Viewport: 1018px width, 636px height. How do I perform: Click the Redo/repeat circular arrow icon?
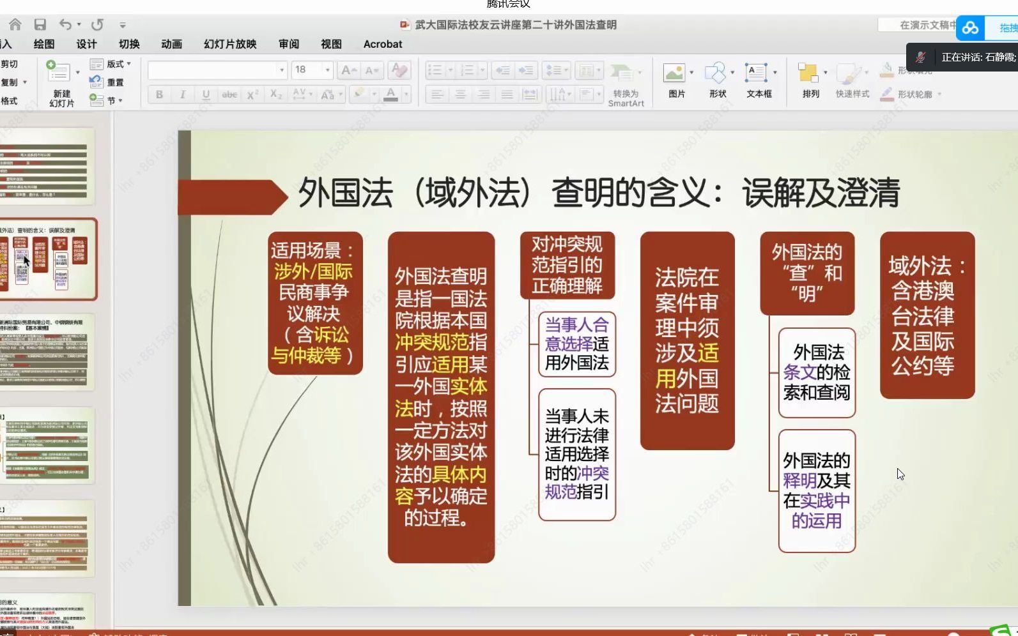(97, 24)
